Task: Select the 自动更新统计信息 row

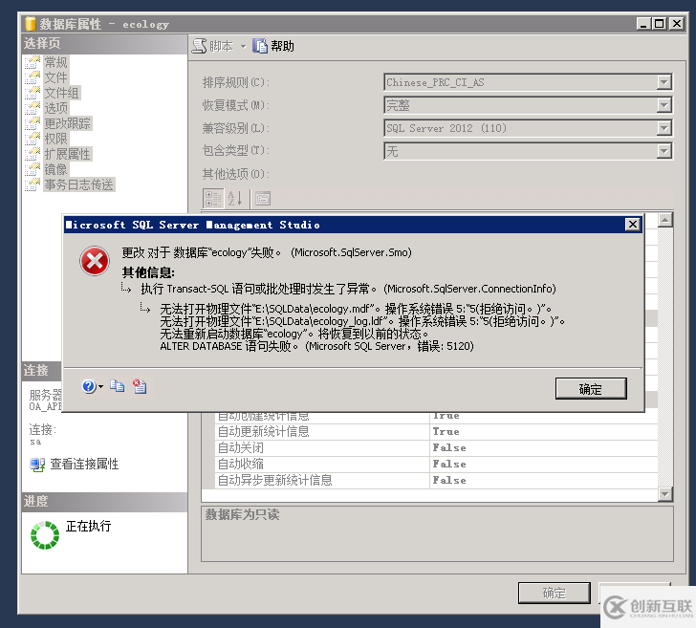Action: pos(430,432)
